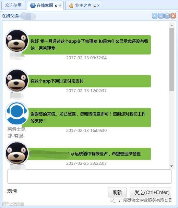Click the scrollbar up arrow in chat

click(x=171, y=25)
